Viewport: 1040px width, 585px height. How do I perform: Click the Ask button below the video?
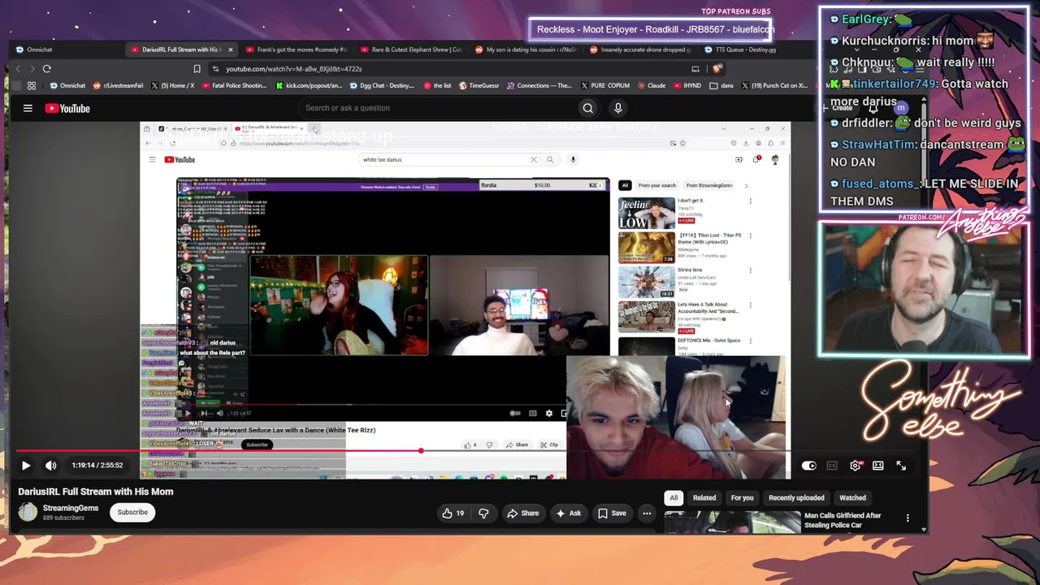(568, 513)
